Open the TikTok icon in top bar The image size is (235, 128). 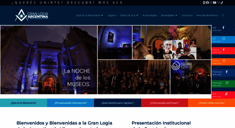click(x=222, y=2)
